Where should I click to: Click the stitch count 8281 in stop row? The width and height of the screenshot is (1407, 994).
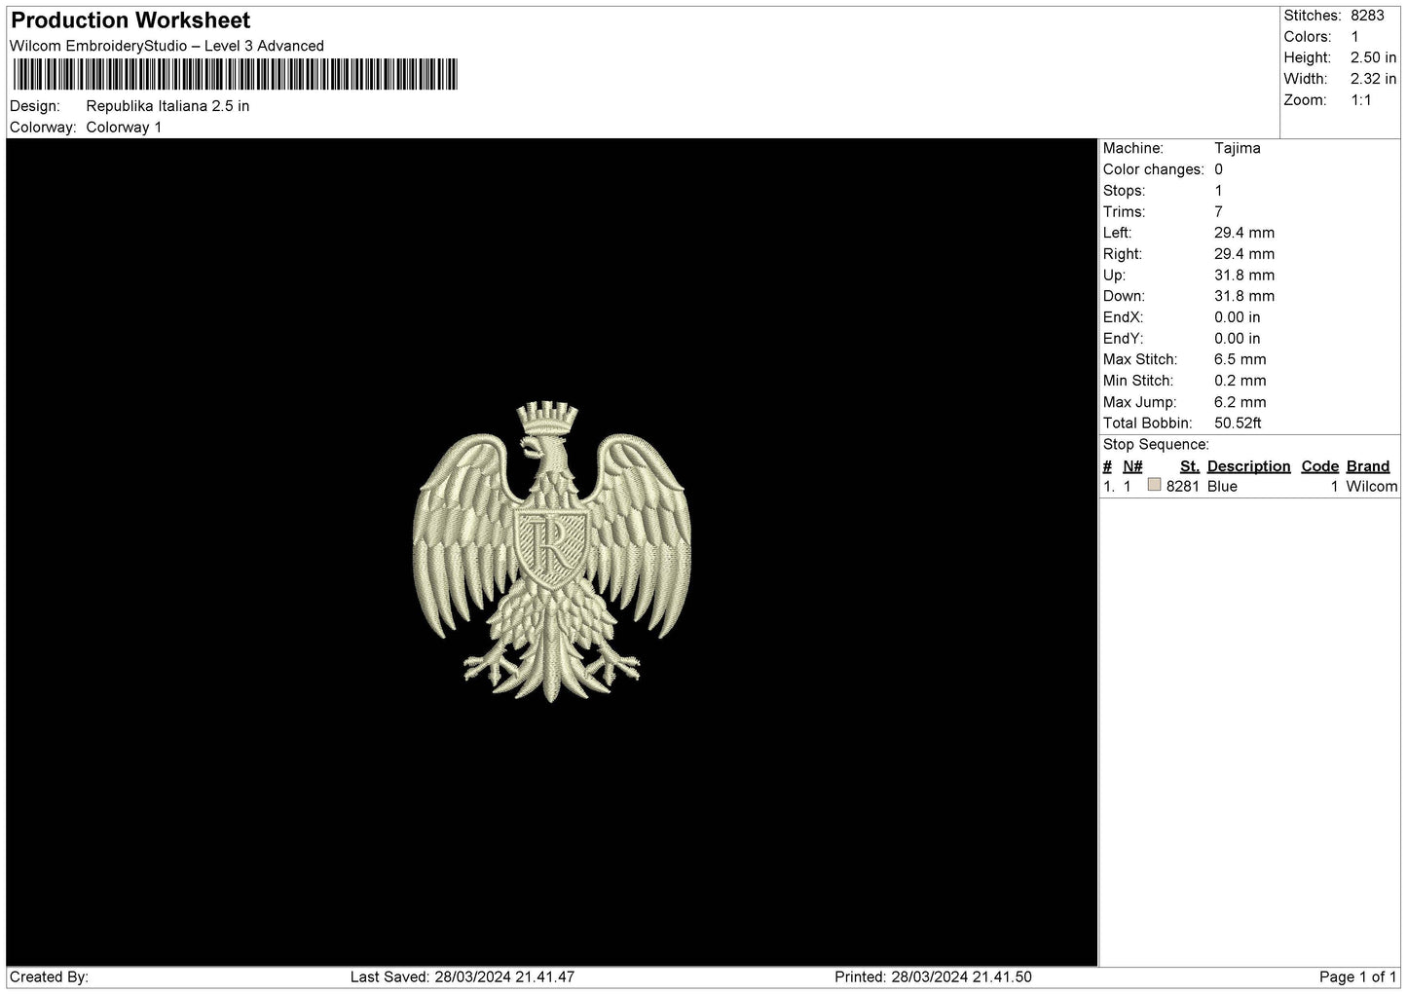coord(1182,487)
